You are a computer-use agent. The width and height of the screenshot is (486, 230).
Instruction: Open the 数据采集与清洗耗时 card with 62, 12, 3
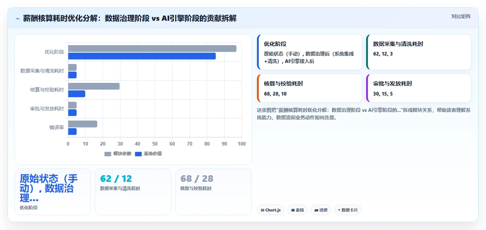coord(418,52)
